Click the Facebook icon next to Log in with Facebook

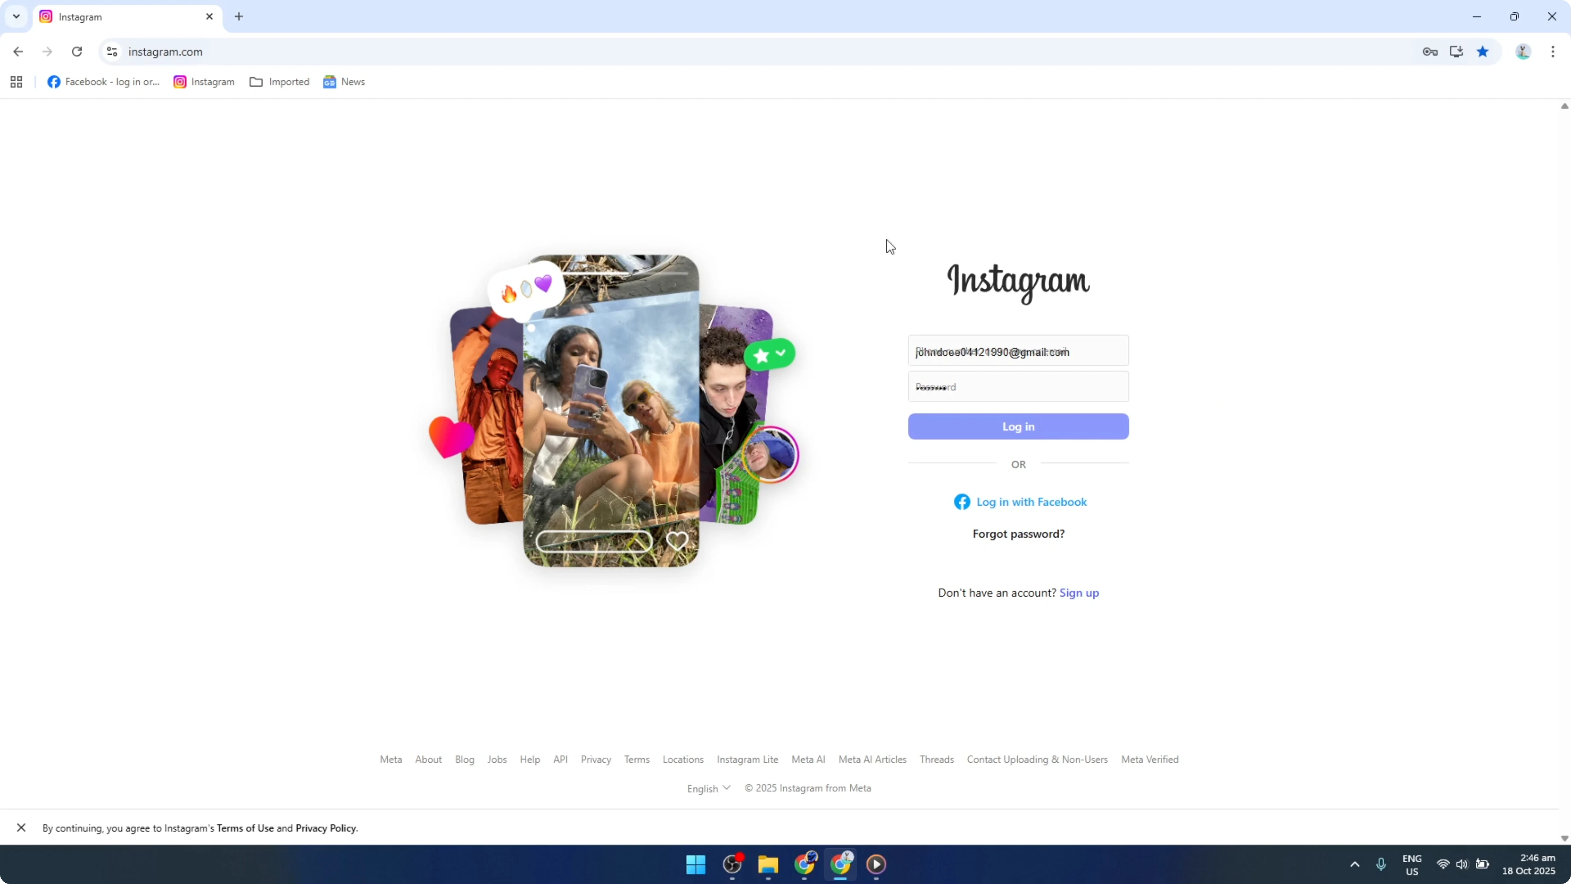961,501
